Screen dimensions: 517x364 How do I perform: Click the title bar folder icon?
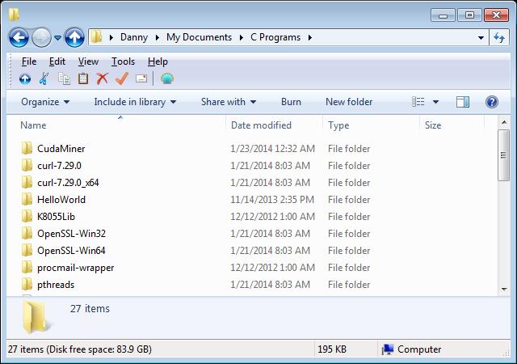tap(14, 15)
